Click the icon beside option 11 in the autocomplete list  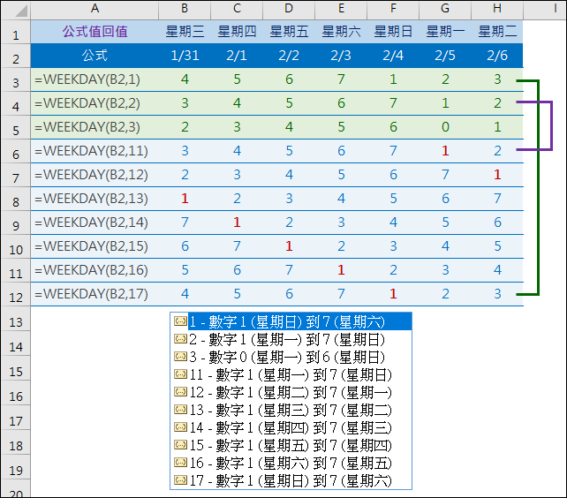(180, 374)
